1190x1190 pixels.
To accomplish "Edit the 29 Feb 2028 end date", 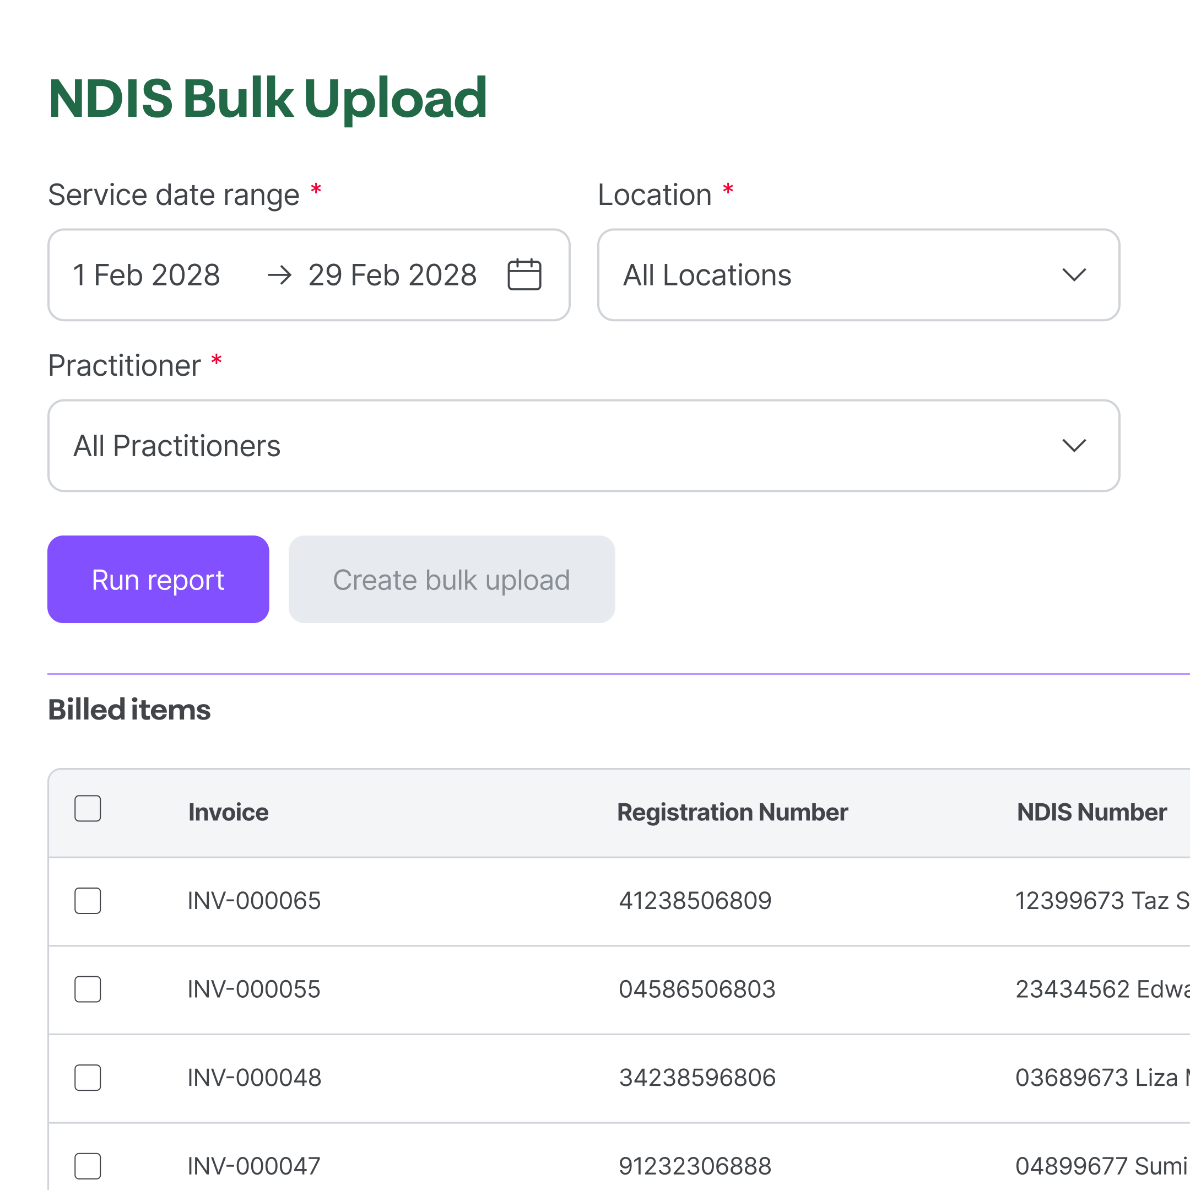I will coord(392,275).
